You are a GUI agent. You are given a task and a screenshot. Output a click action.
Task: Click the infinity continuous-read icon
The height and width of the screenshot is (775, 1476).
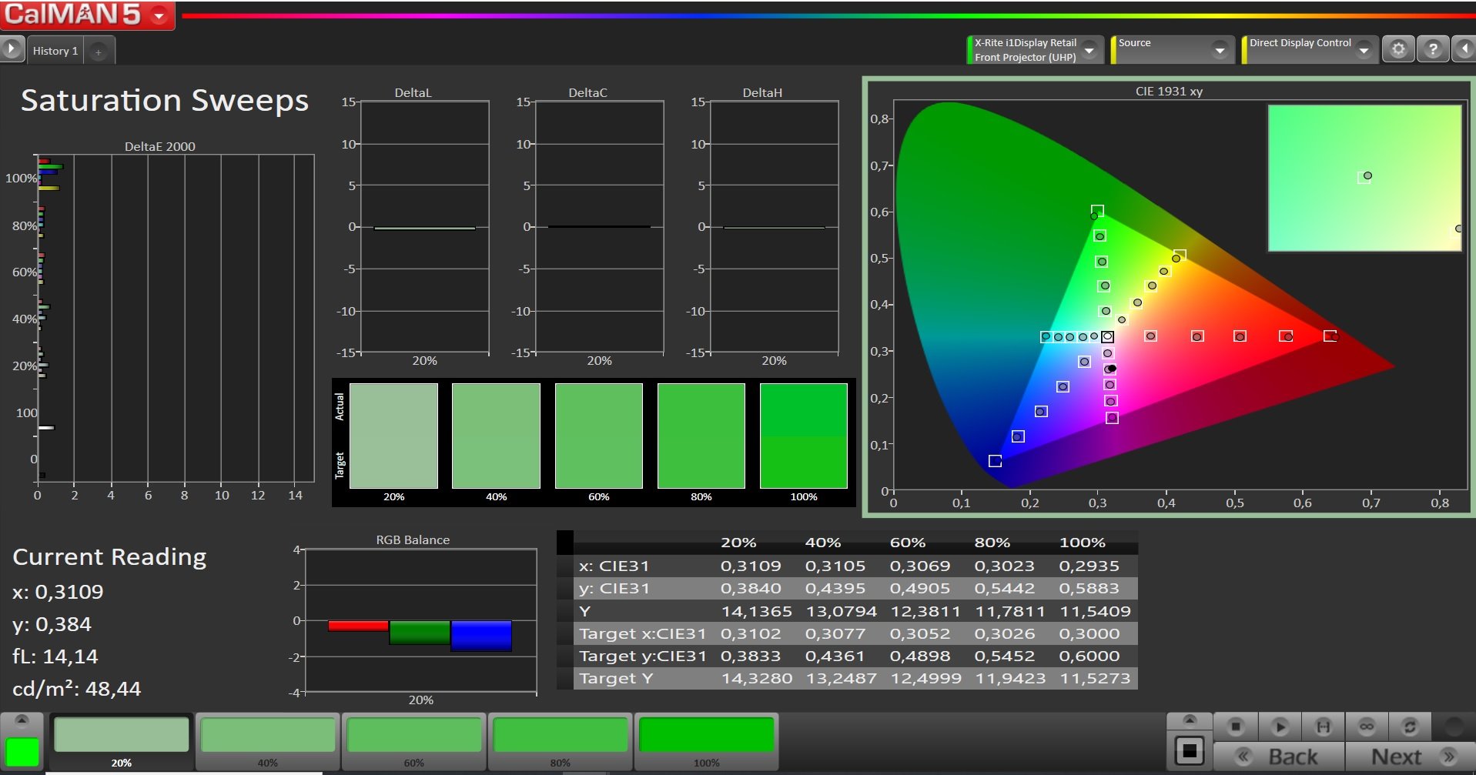pos(1367,727)
